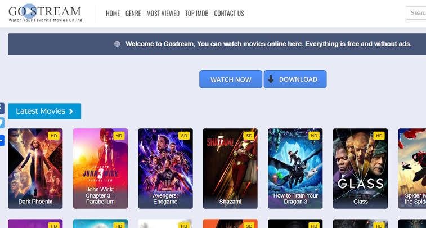This screenshot has height=228, width=426.
Task: Share via the Facebook side icon
Action: 2,108
